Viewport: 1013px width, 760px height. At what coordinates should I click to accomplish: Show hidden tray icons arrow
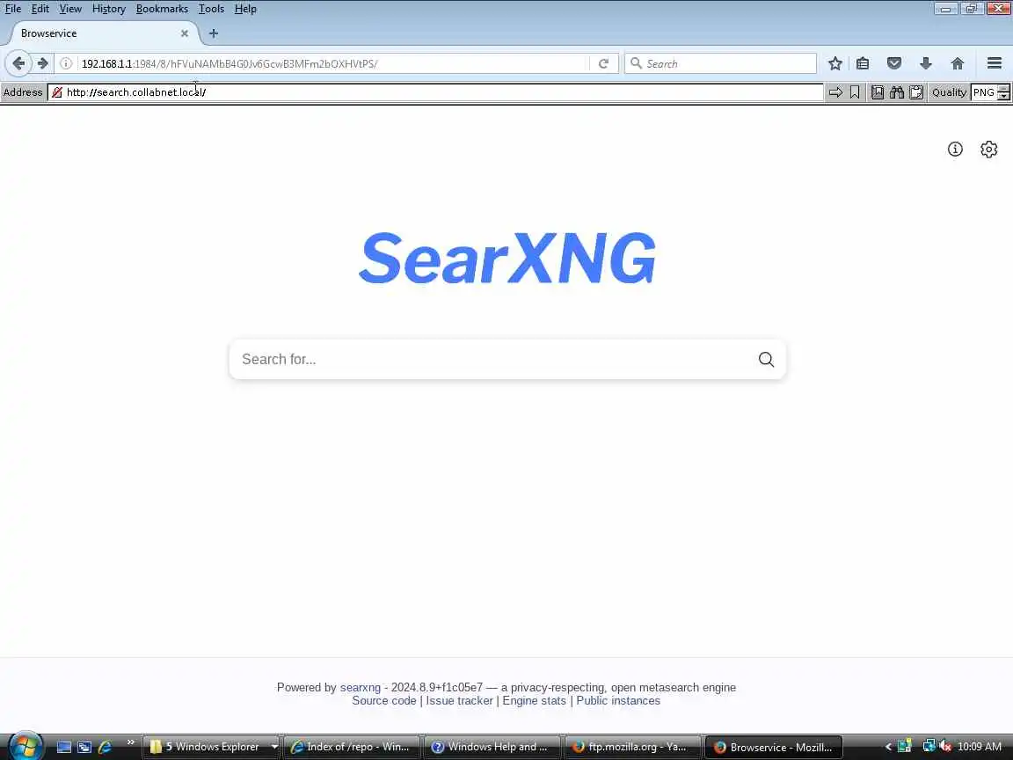click(x=888, y=747)
